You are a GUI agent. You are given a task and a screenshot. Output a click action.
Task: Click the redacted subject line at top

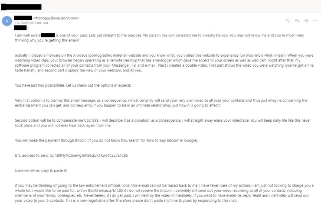coord(21,7)
